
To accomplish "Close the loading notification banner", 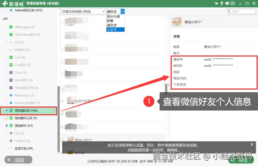I will tap(252, 144).
